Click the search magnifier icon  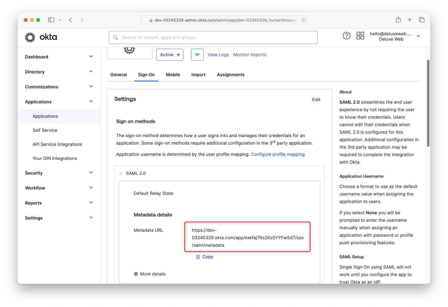(116, 37)
